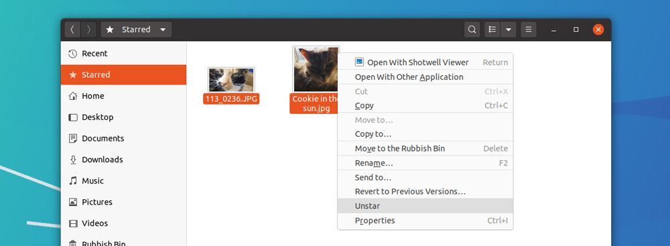Expand the view options dropdown arrow
This screenshot has height=246, width=670.
coord(509,29)
